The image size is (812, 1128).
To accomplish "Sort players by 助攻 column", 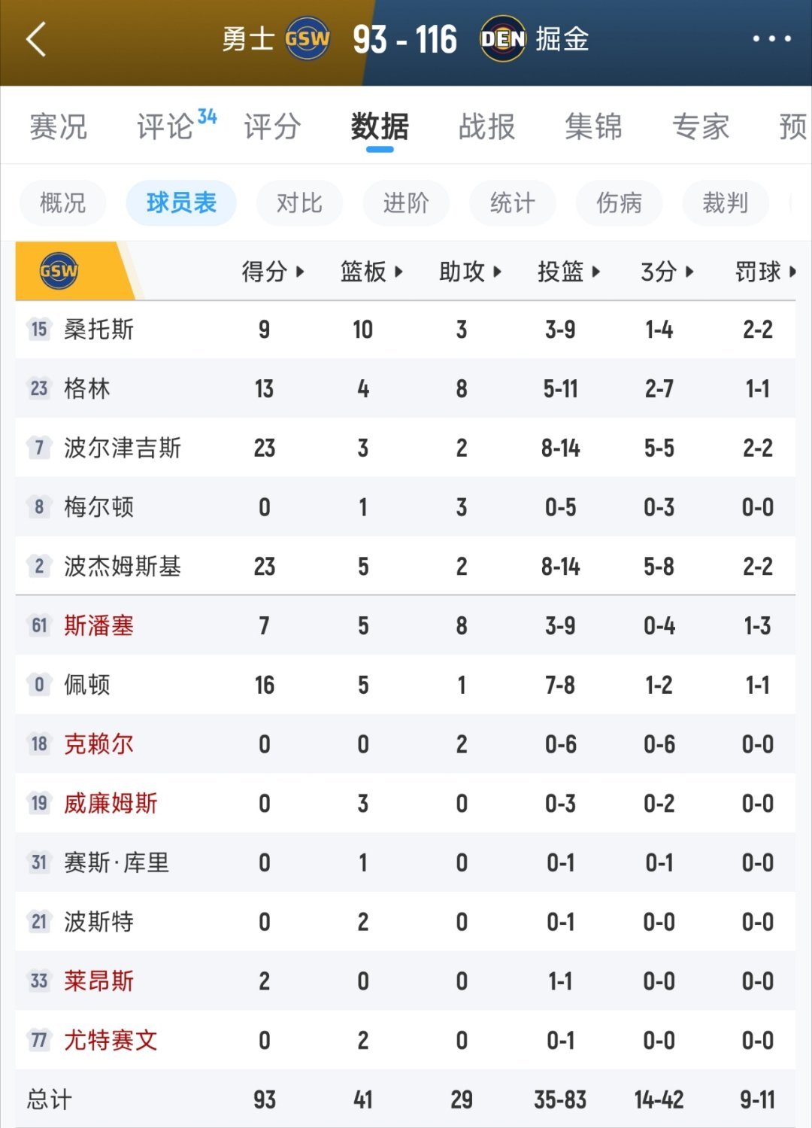I will (x=470, y=272).
